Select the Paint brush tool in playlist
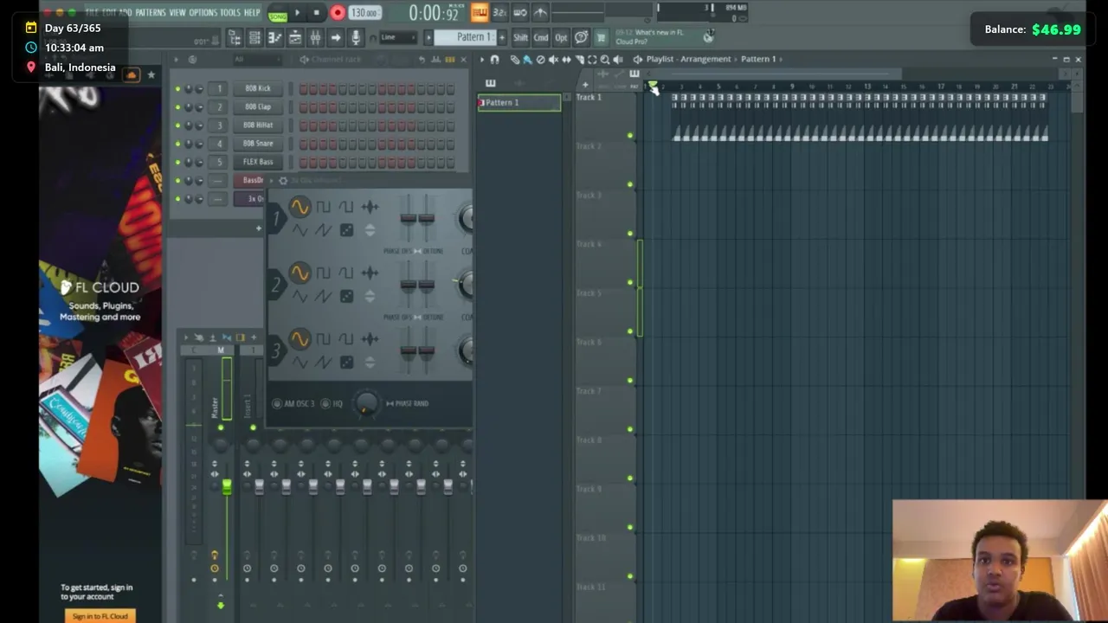Screen dimensions: 1108x623 click(527, 60)
